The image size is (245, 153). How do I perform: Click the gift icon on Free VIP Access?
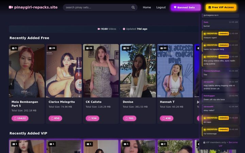pos(210,7)
